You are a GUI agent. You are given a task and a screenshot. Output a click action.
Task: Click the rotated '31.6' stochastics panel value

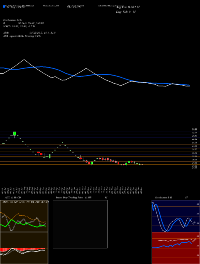coord(194,223)
